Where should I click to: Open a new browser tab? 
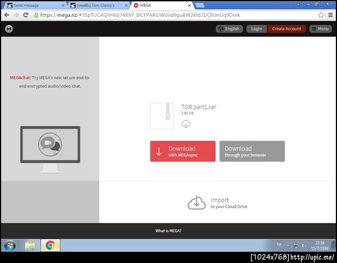tap(199, 6)
